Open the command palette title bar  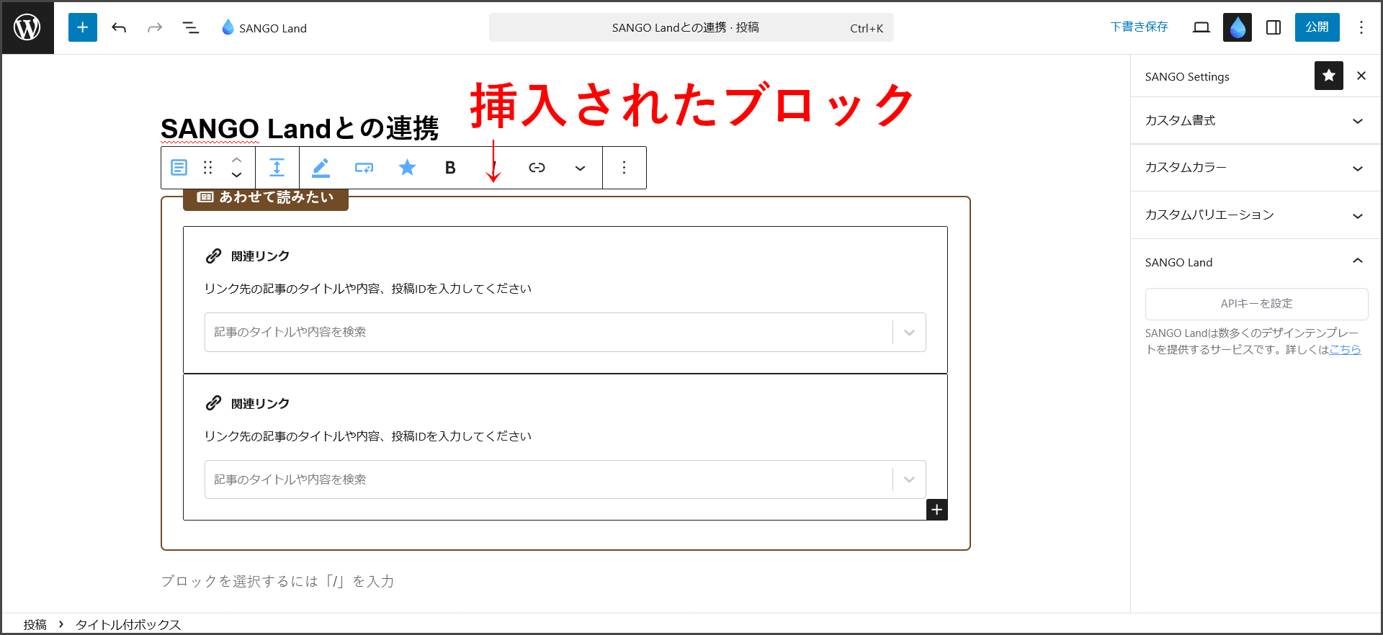tap(691, 27)
